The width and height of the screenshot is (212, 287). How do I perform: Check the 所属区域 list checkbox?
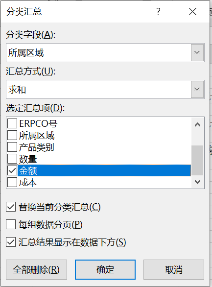pos(12,135)
